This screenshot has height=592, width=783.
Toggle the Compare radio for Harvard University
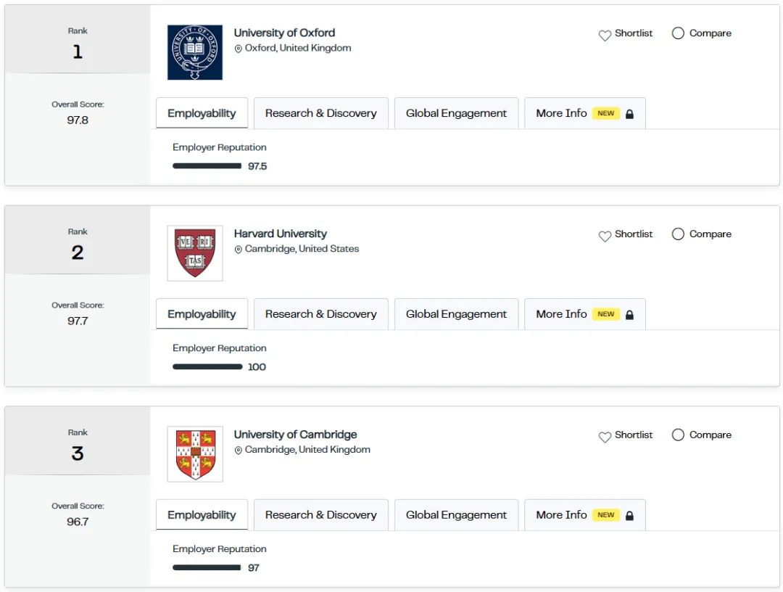coord(678,234)
